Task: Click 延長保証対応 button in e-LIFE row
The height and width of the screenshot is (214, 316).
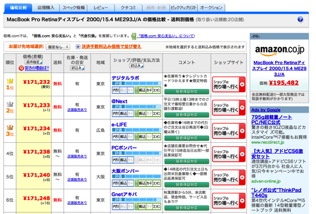Action: pyautogui.click(x=187, y=138)
